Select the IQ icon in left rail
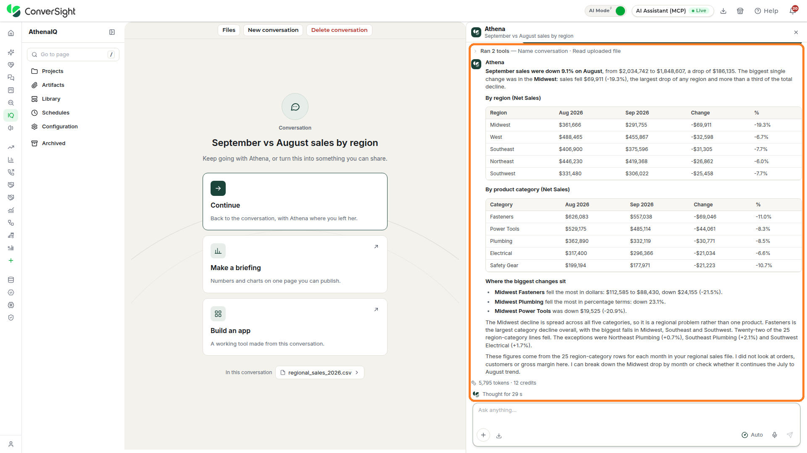 click(11, 115)
